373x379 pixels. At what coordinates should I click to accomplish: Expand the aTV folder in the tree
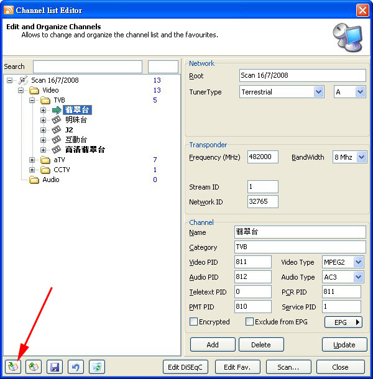[32, 160]
